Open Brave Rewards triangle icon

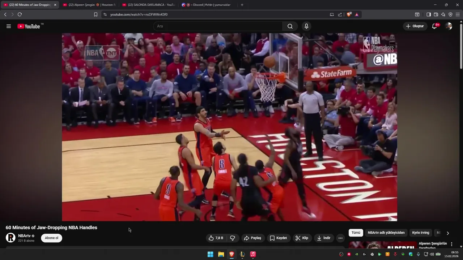click(357, 14)
